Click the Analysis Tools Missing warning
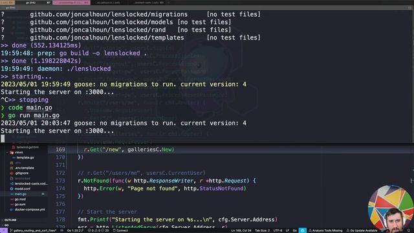The height and width of the screenshot is (233, 414). click(x=325, y=230)
